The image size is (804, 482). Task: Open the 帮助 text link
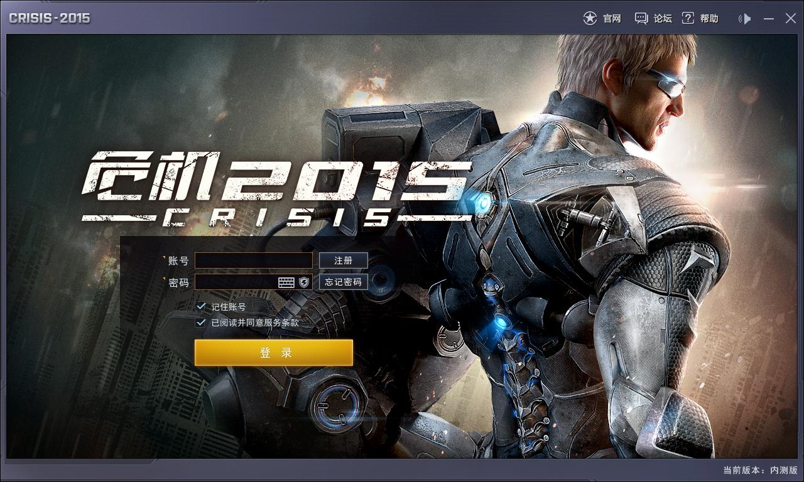pos(709,19)
